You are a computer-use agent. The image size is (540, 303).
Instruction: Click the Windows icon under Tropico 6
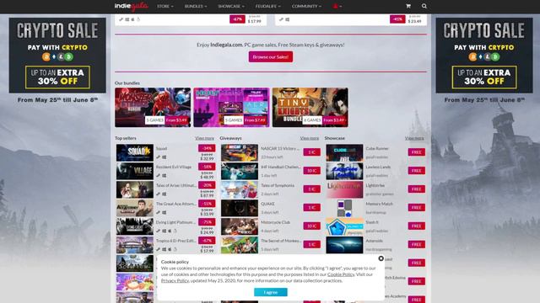(x=165, y=249)
